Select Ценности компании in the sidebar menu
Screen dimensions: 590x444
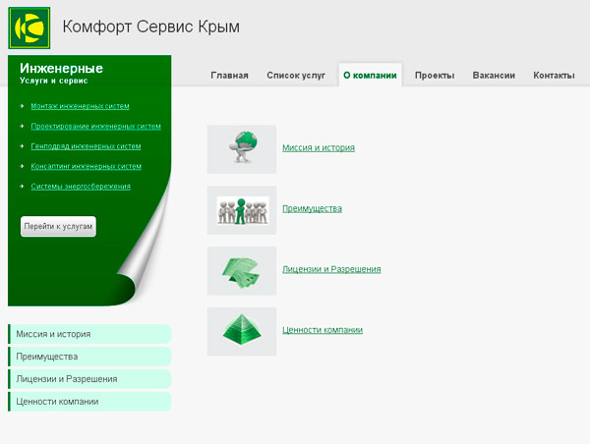[x=57, y=402]
